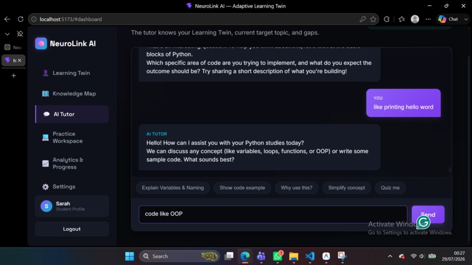Click the Logout button
The height and width of the screenshot is (265, 472).
71,229
